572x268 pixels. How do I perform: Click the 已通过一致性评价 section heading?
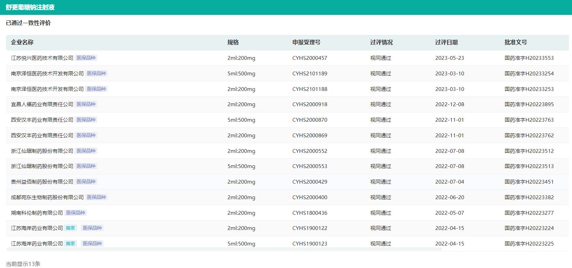click(28, 23)
